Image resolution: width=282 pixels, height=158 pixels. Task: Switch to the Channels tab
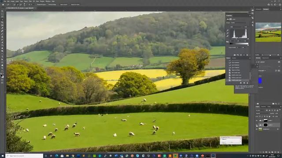tap(263, 107)
